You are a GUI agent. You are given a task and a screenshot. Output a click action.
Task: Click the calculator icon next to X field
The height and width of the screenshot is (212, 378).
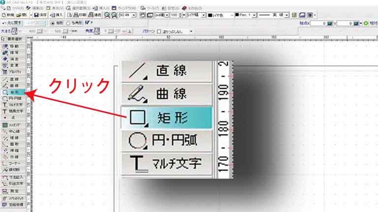(x=330, y=24)
